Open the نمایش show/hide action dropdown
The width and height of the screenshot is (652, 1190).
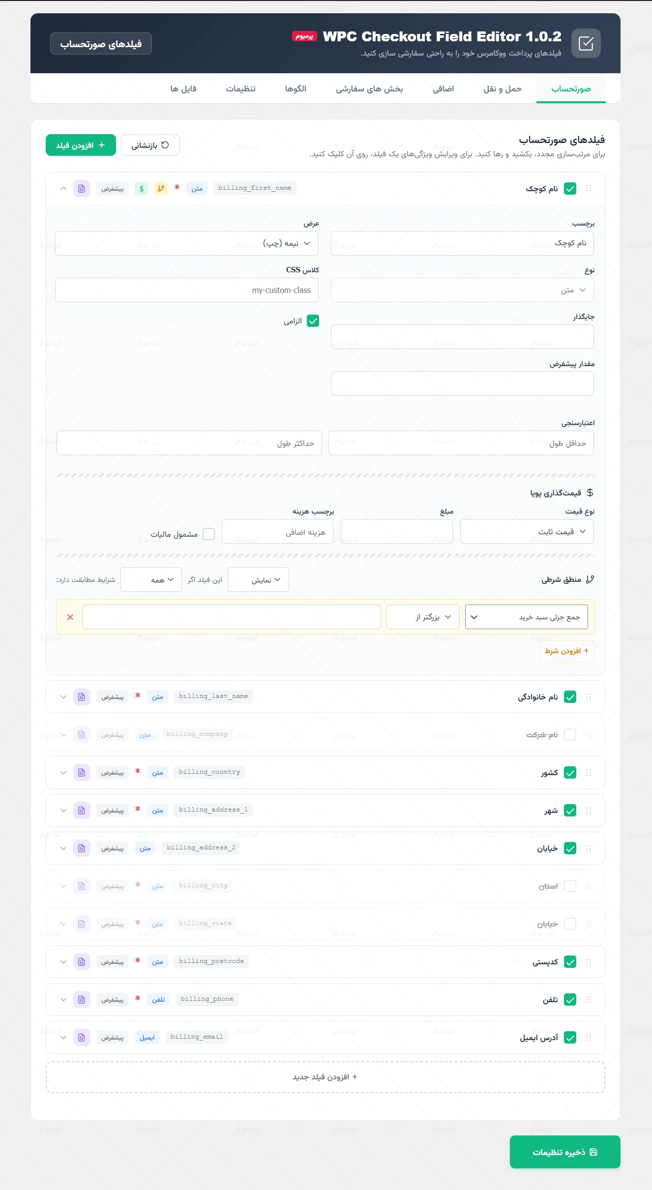[x=258, y=580]
